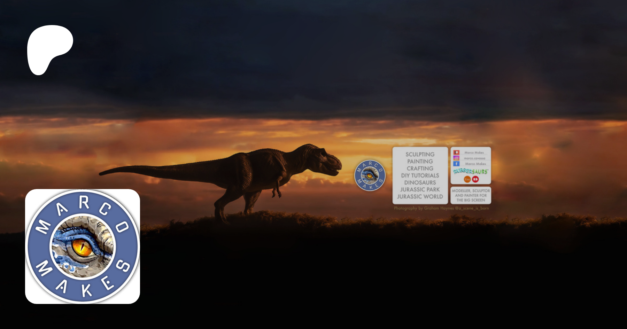
Task: Click the DINOSAURS text line
Action: 420,182
